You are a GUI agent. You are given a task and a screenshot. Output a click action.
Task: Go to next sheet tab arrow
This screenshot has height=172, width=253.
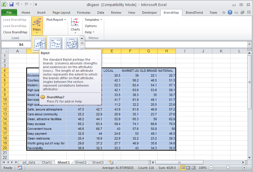(x=12, y=162)
